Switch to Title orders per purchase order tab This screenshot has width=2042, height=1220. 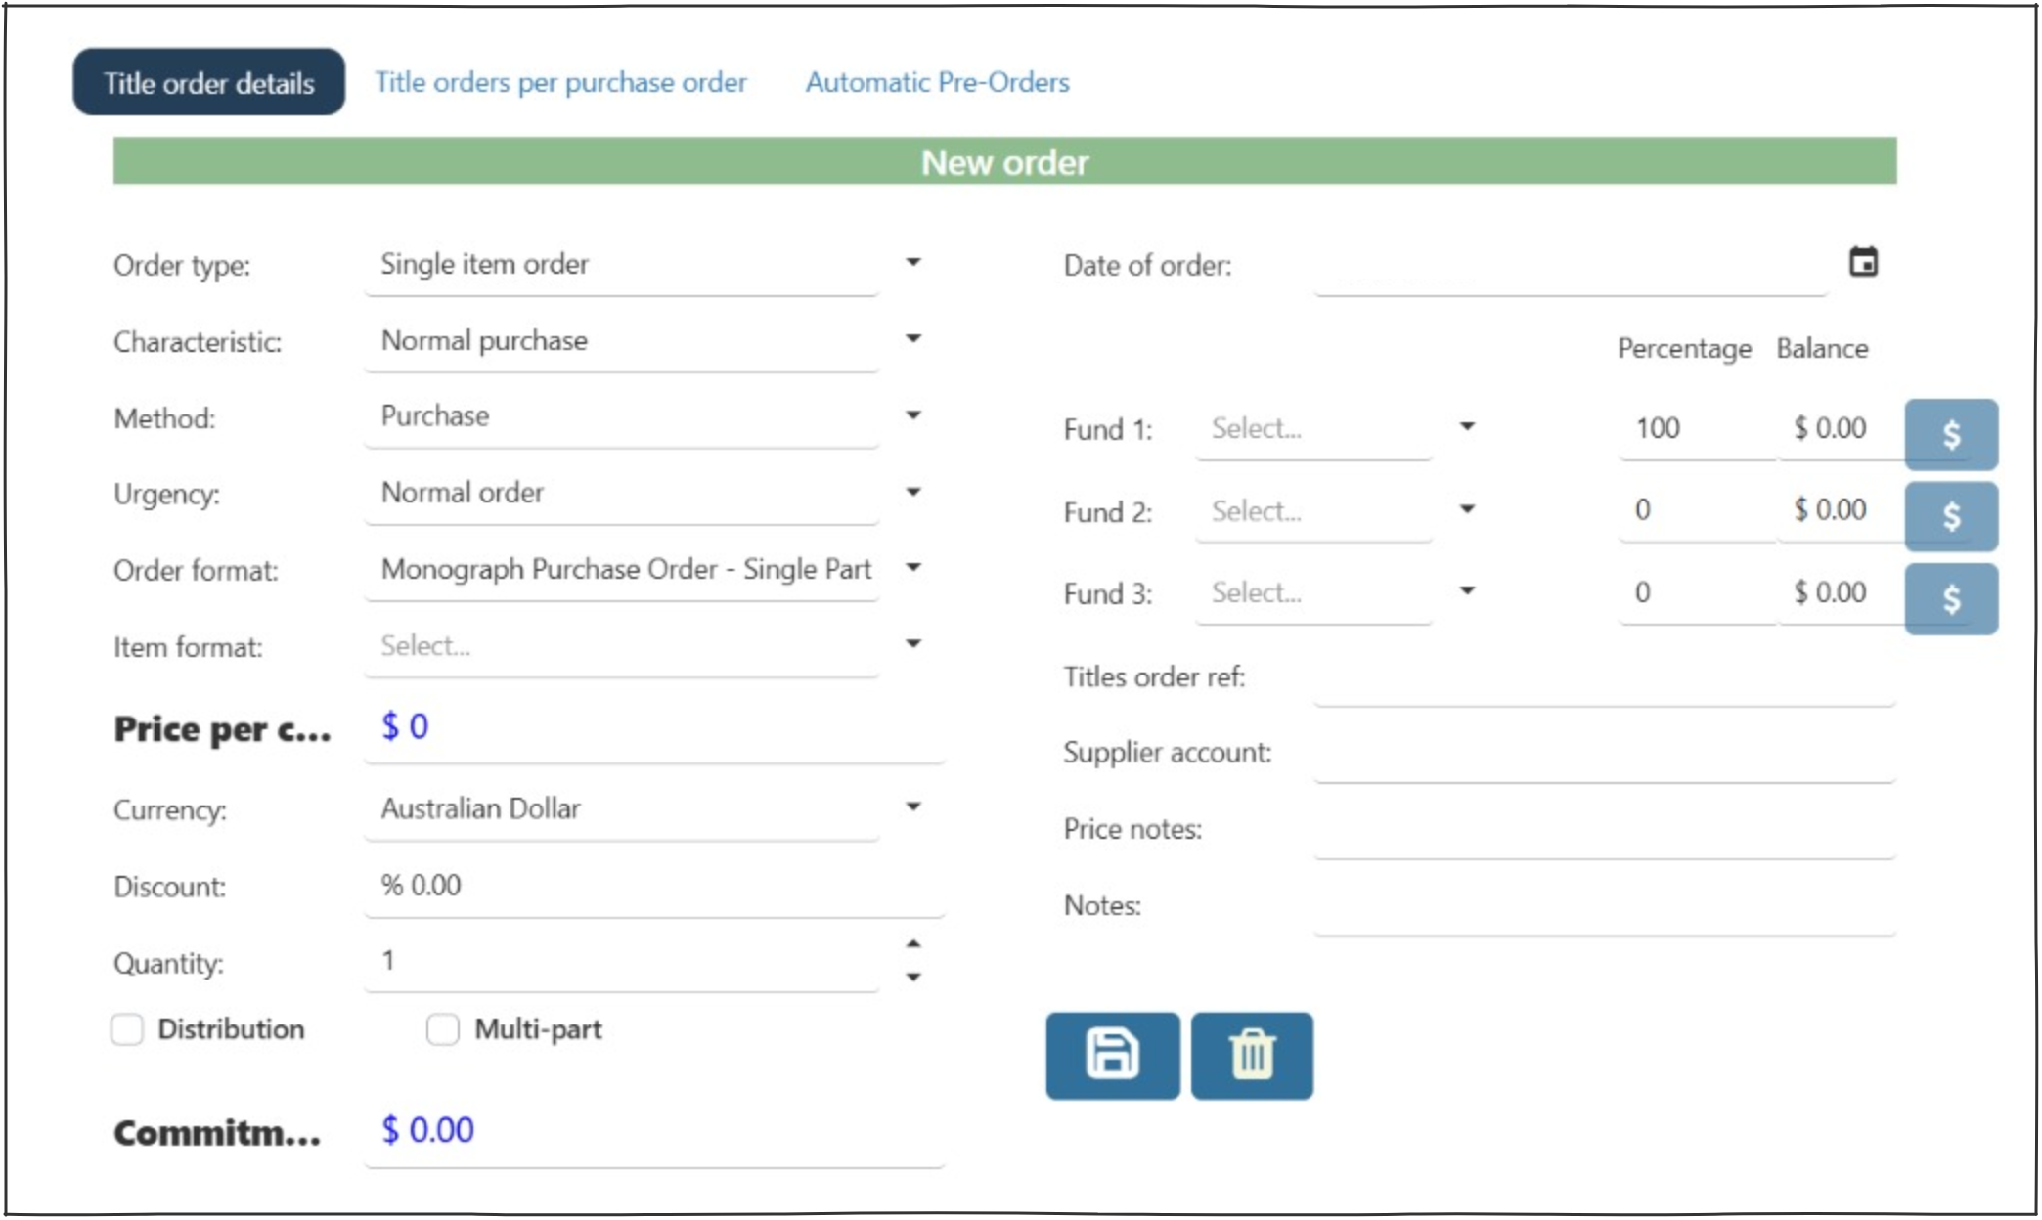click(560, 82)
